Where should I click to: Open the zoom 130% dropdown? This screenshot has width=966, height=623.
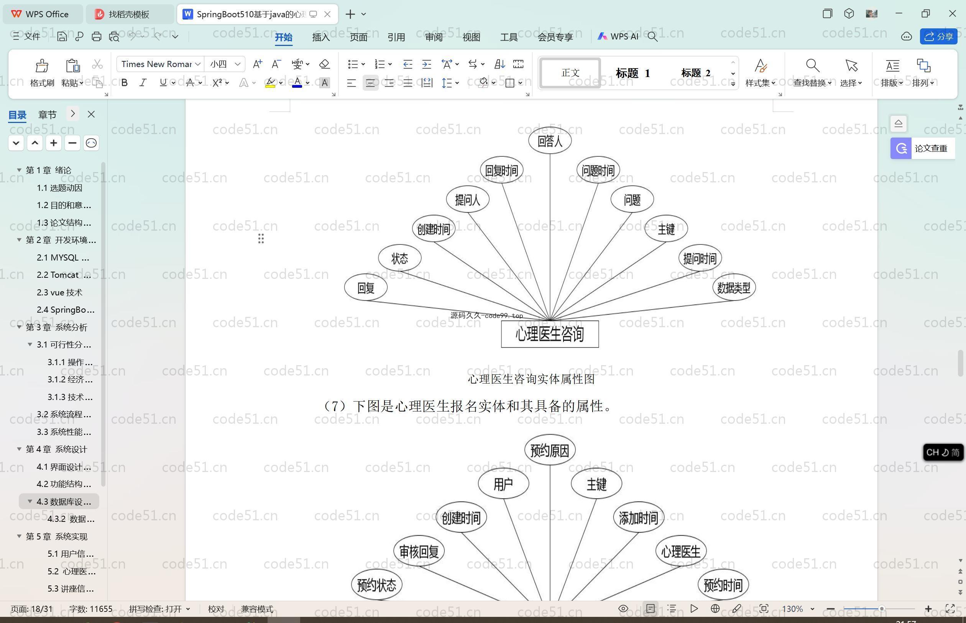point(812,609)
